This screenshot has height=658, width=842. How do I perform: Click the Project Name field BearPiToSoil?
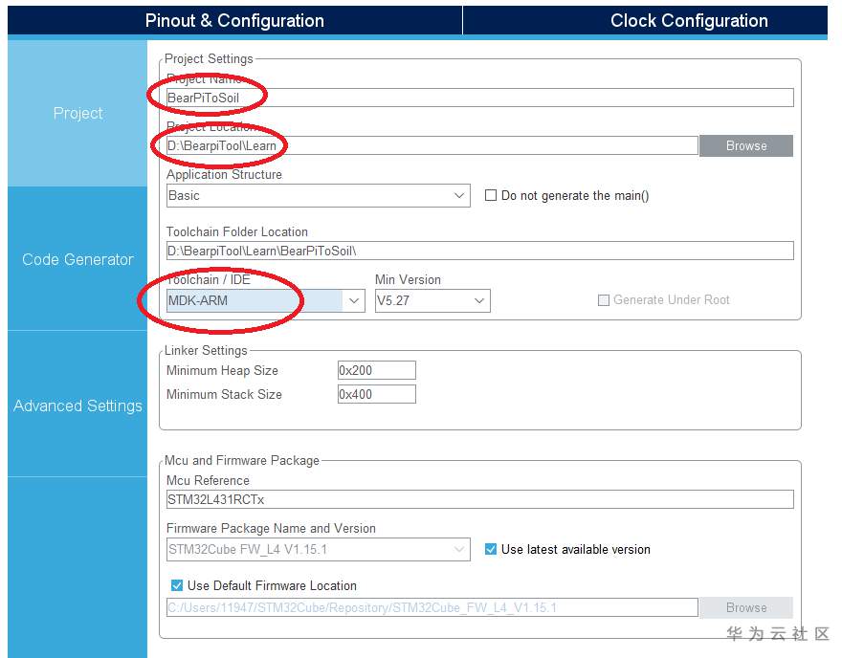click(x=479, y=98)
